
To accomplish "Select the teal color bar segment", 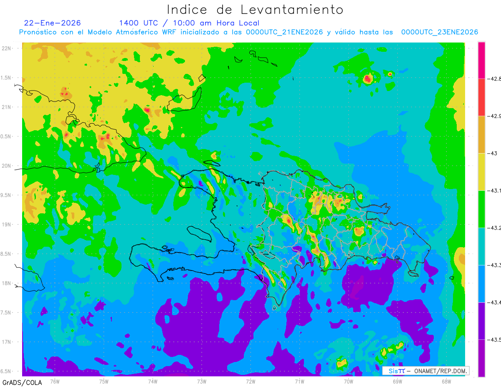I will coord(481,246).
